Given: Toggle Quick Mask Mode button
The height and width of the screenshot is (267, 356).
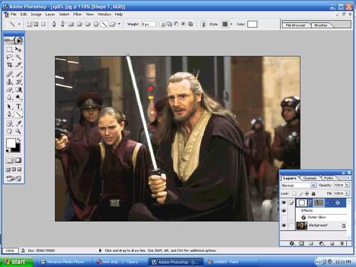Looking at the screenshot, I should [18, 160].
